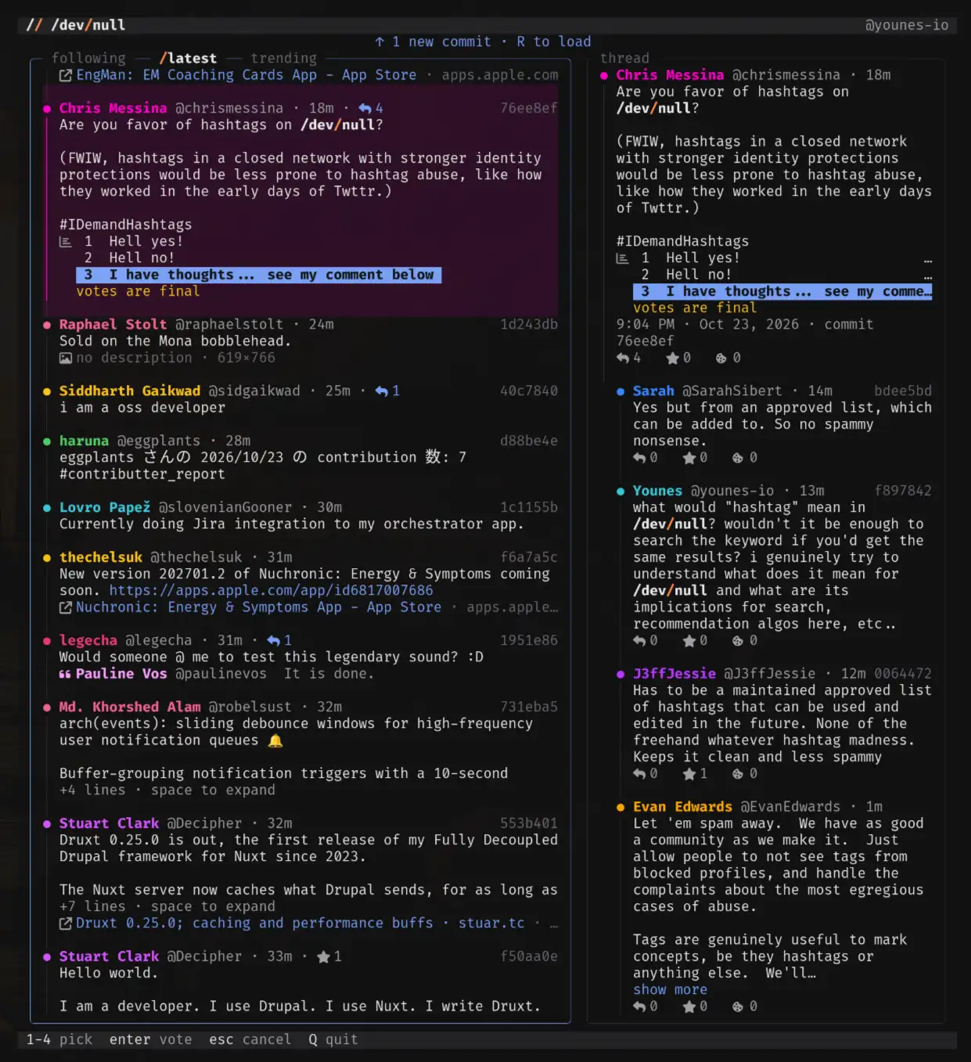This screenshot has height=1062, width=971.
Task: Click the reply icon under the thread's commit 76ee8ef
Action: [x=623, y=358]
